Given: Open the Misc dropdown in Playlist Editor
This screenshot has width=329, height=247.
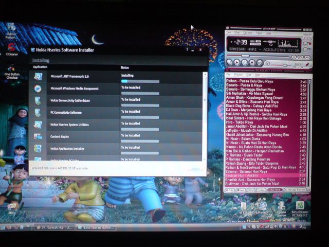Looking at the screenshot, I should (261, 190).
